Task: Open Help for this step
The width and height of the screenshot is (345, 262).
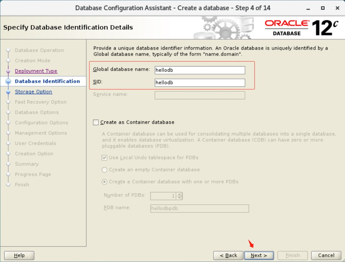Action: 19,255
